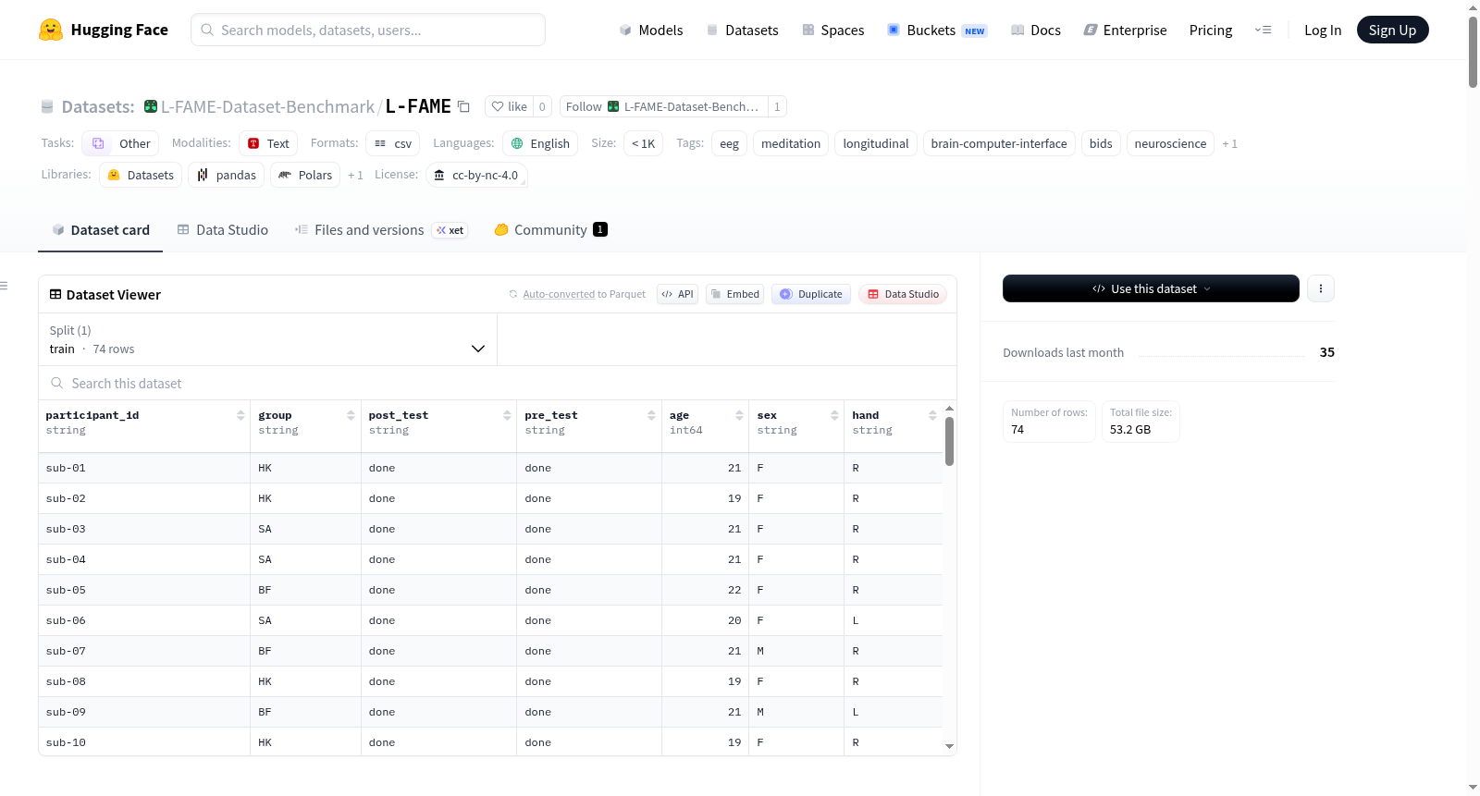Click the API button in Dataset Viewer
Image resolution: width=1480 pixels, height=796 pixels.
point(677,294)
